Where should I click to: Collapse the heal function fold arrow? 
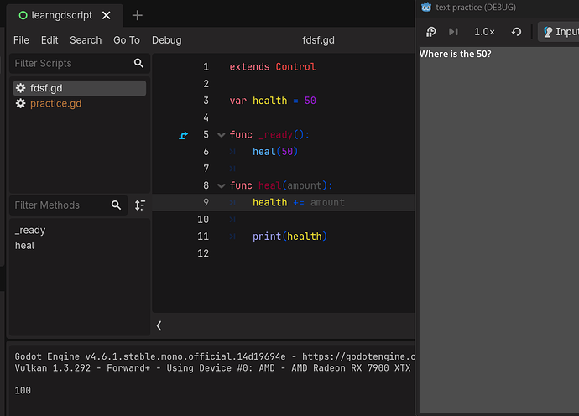(x=222, y=185)
